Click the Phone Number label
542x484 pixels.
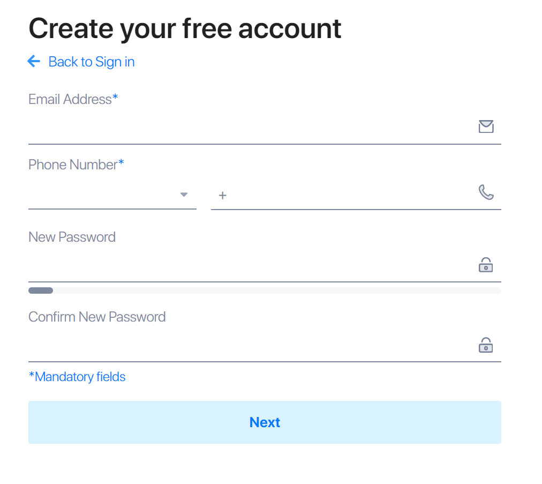click(76, 165)
